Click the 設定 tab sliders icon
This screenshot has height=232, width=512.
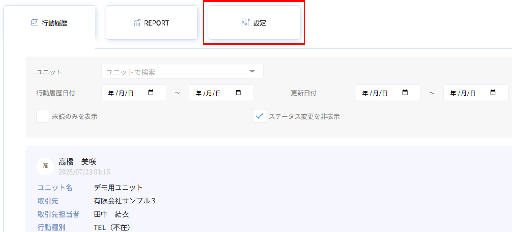click(x=246, y=23)
